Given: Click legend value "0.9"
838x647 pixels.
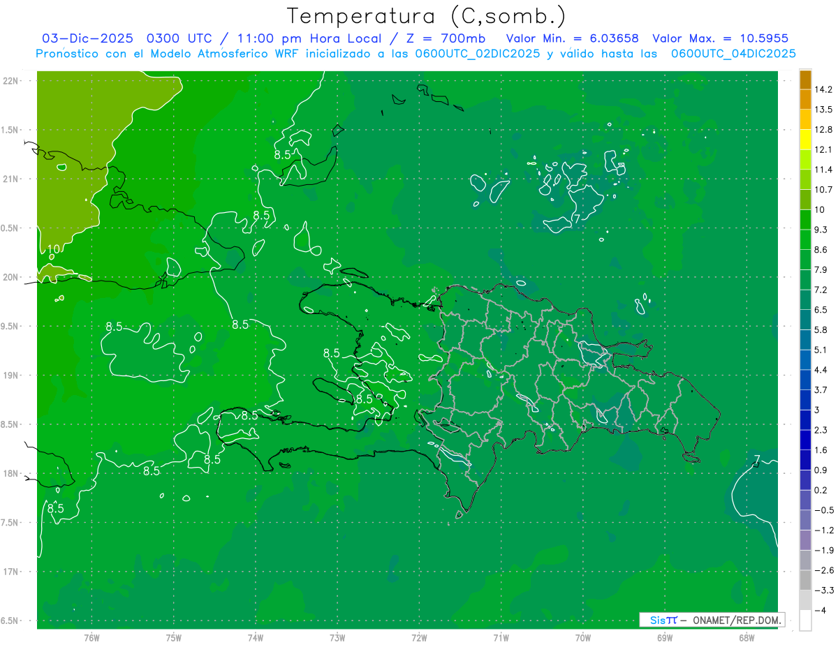Looking at the screenshot, I should (821, 470).
